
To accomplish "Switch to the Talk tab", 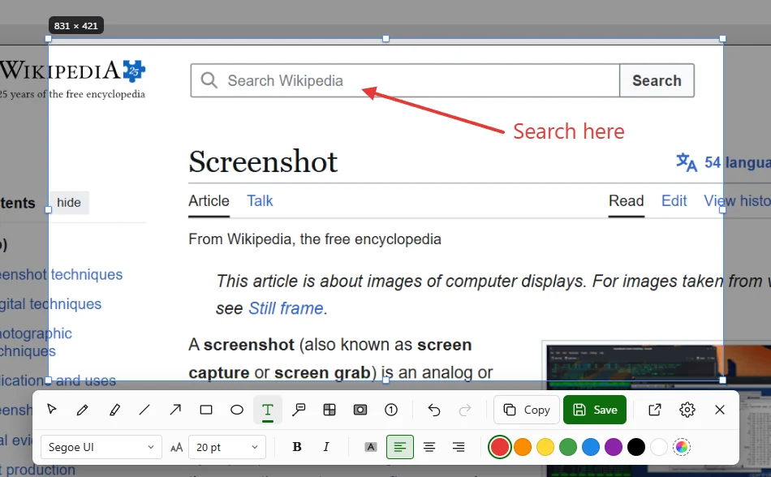I will point(260,201).
